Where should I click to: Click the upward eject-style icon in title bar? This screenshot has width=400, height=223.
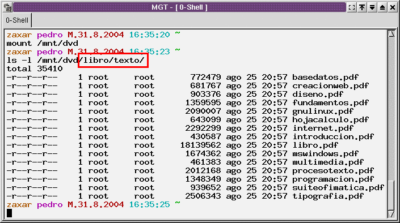(382, 7)
